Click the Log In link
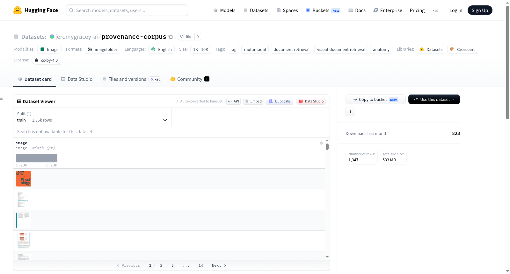 point(456,10)
